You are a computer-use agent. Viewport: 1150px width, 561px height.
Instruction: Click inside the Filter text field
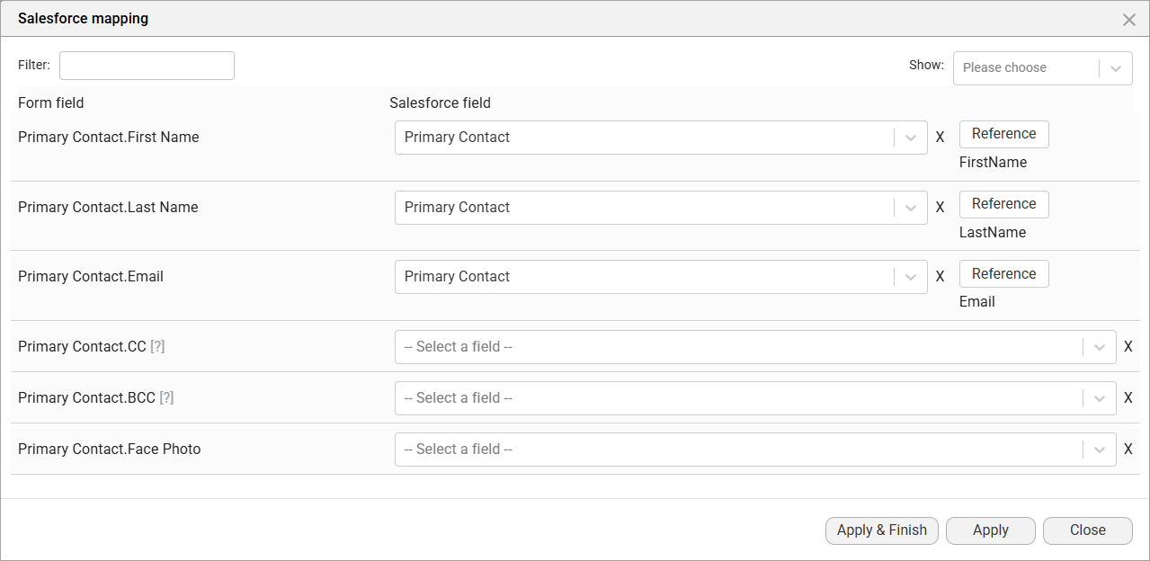tap(146, 65)
